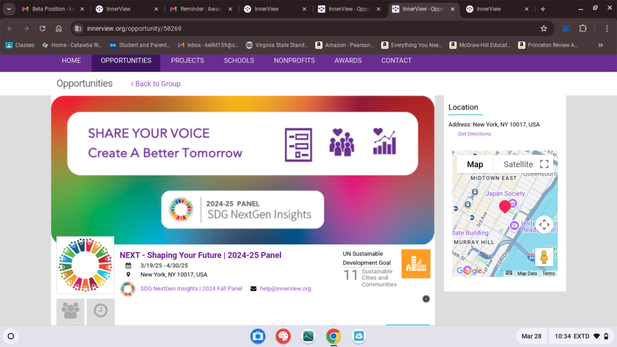Open a new browser tab

tap(543, 9)
